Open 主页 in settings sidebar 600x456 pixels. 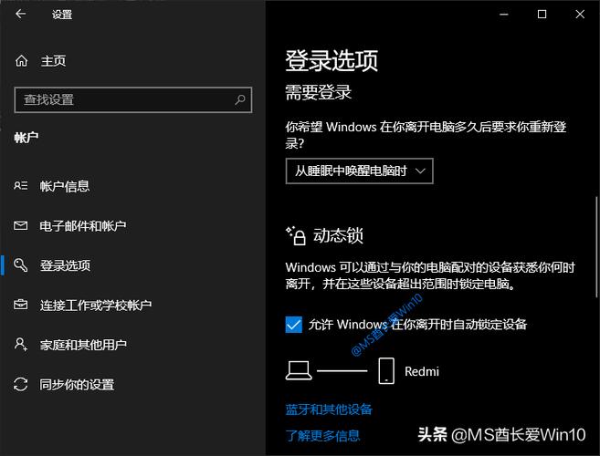pos(53,61)
